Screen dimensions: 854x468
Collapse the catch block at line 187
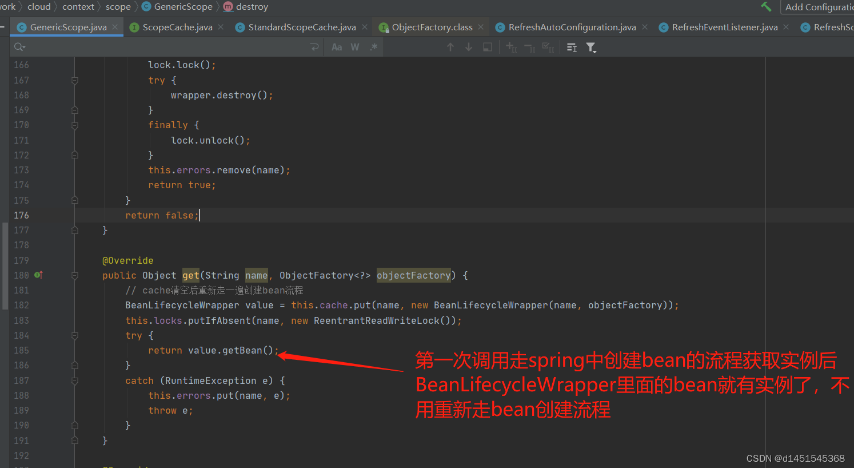(x=75, y=381)
